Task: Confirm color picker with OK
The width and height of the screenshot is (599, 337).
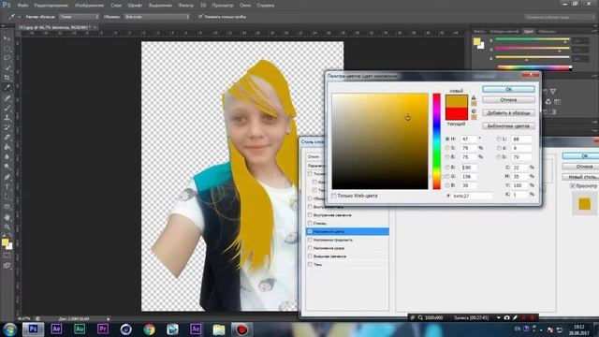Action: coord(508,89)
